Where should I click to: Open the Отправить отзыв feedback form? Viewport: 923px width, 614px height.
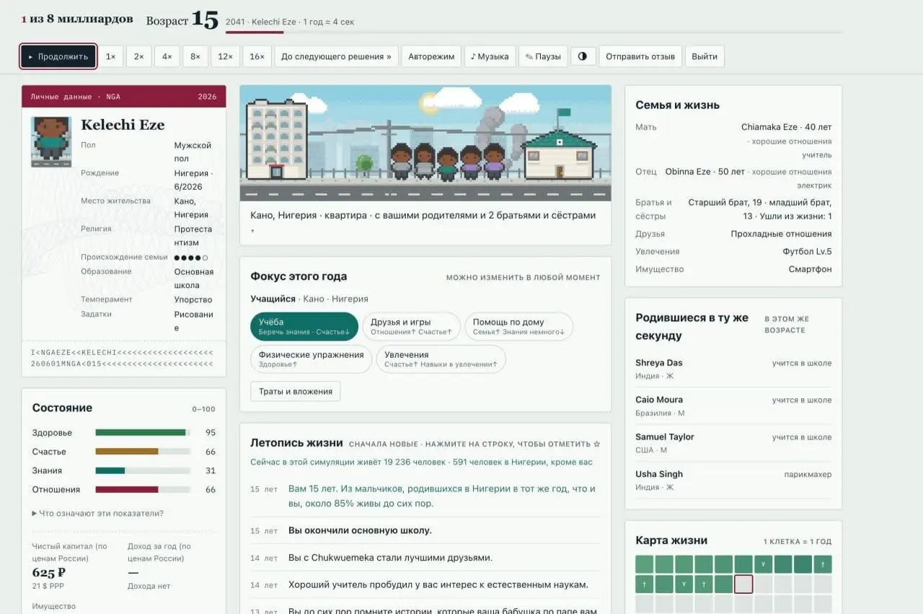point(640,56)
